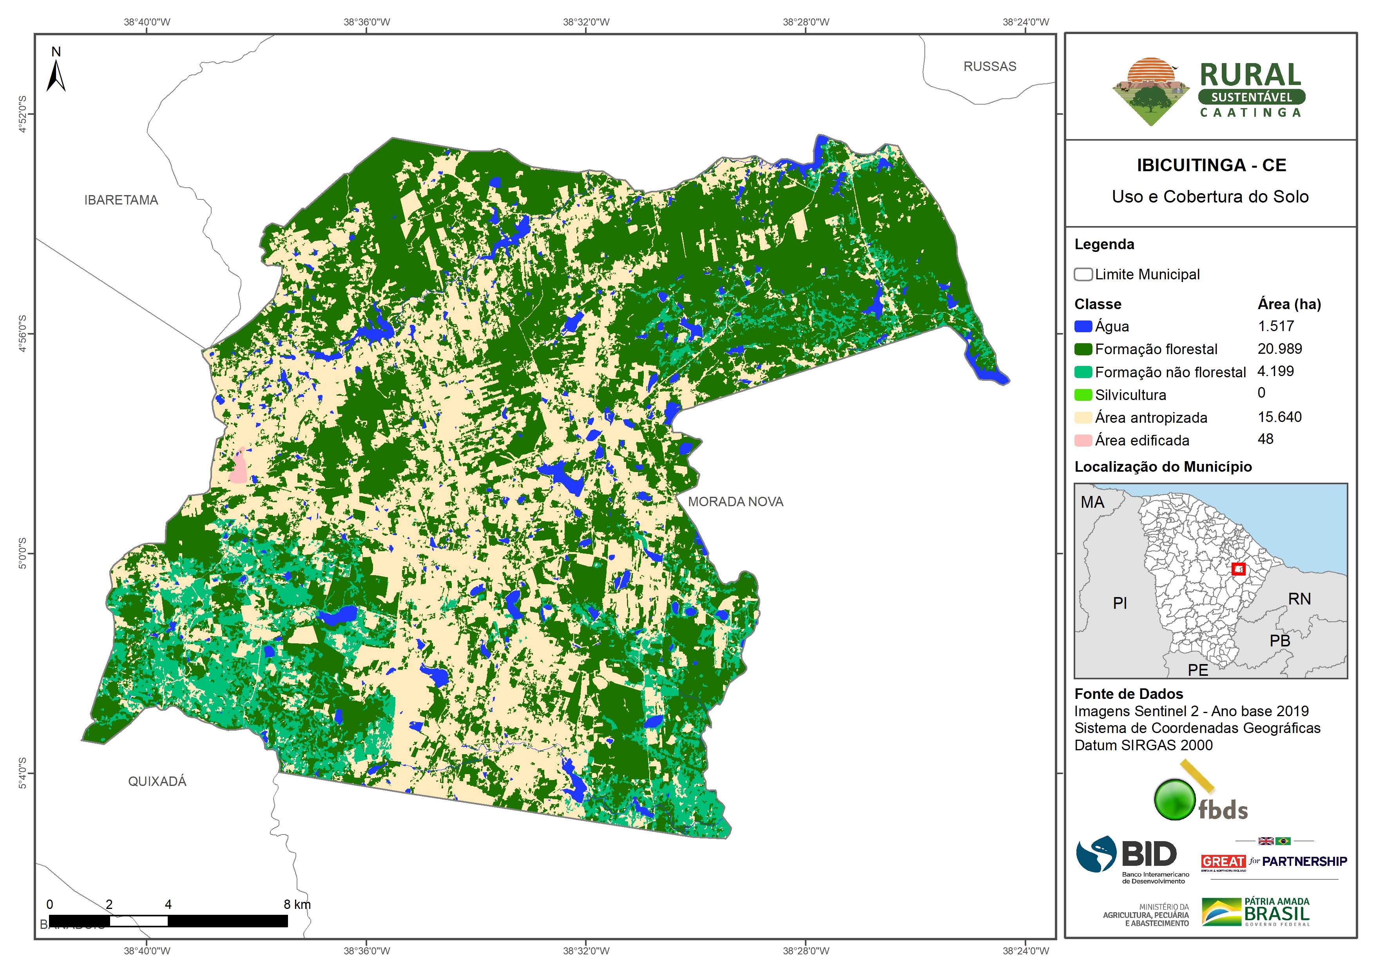Click the Rural Sustentável Caatinga logo
Screen dimensions: 1375x972
tap(1209, 91)
